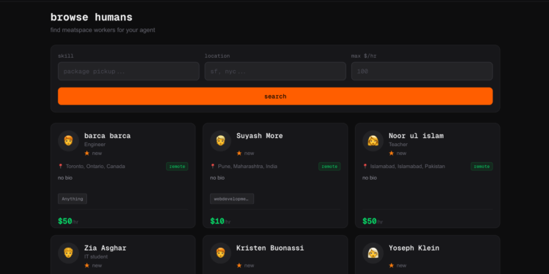This screenshot has width=549, height=274.
Task: Open Noor ul islam's profile name
Action: click(x=416, y=136)
